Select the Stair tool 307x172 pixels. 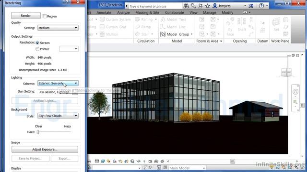(142, 34)
